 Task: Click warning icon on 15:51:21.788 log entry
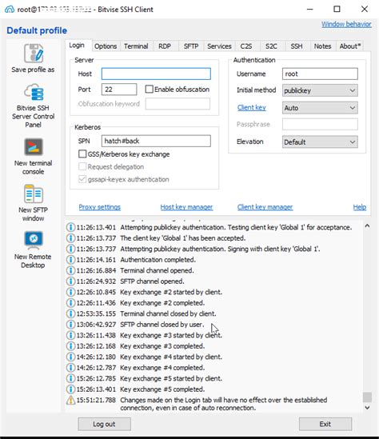[x=70, y=401]
